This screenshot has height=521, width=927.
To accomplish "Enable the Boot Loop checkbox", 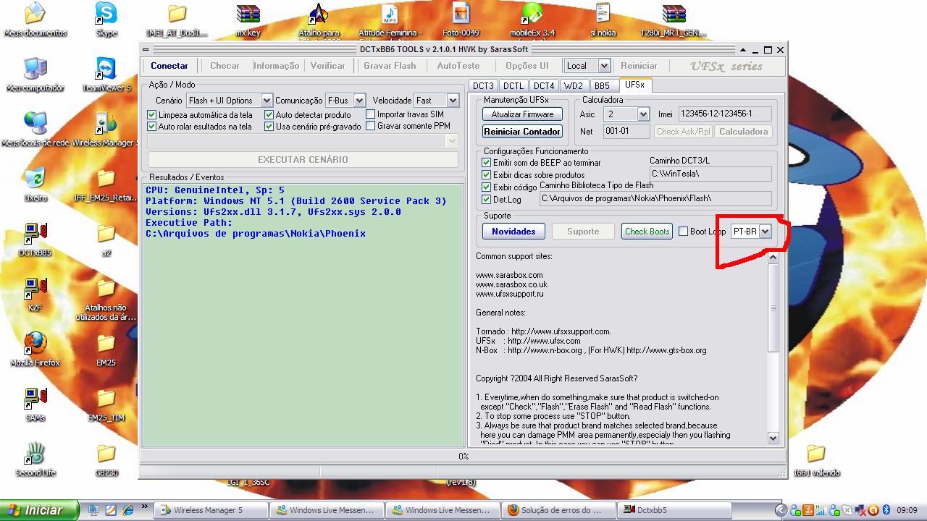I will (x=684, y=232).
